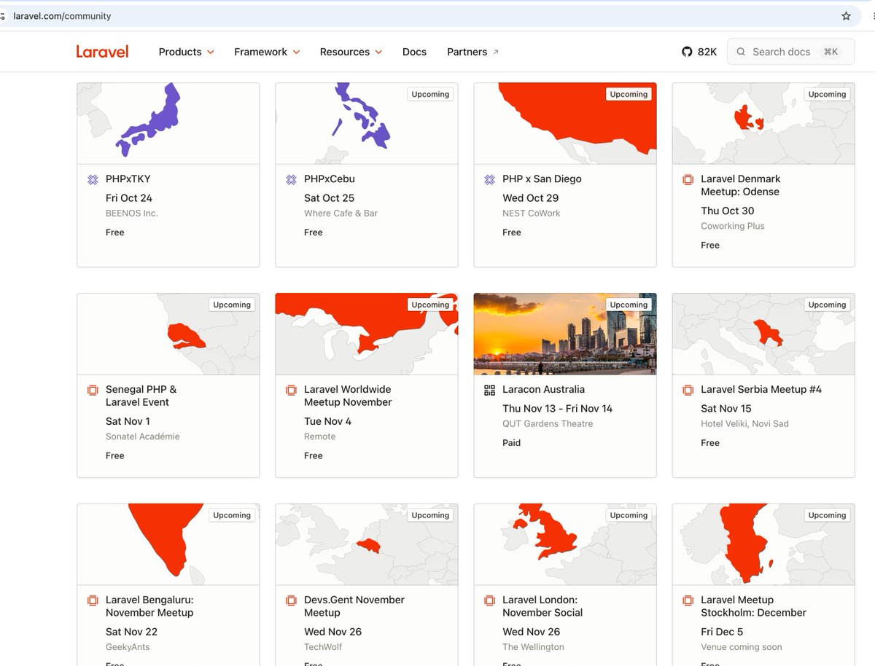The image size is (875, 666).
Task: Open Laravel London: November Social
Action: (542, 606)
